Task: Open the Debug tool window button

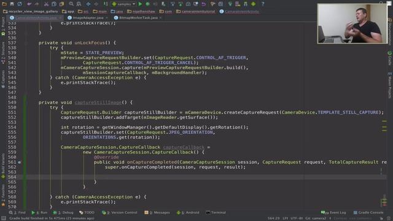Action: point(63,212)
